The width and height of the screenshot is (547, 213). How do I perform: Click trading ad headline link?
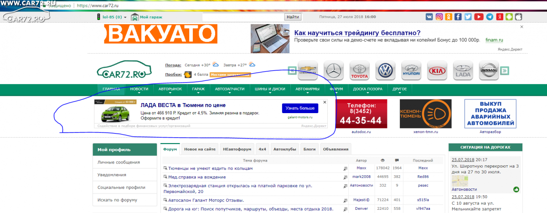[x=357, y=33]
